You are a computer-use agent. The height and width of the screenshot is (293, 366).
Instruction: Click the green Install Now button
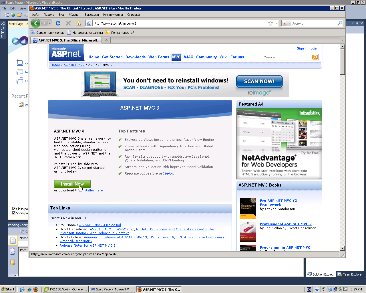[72, 184]
